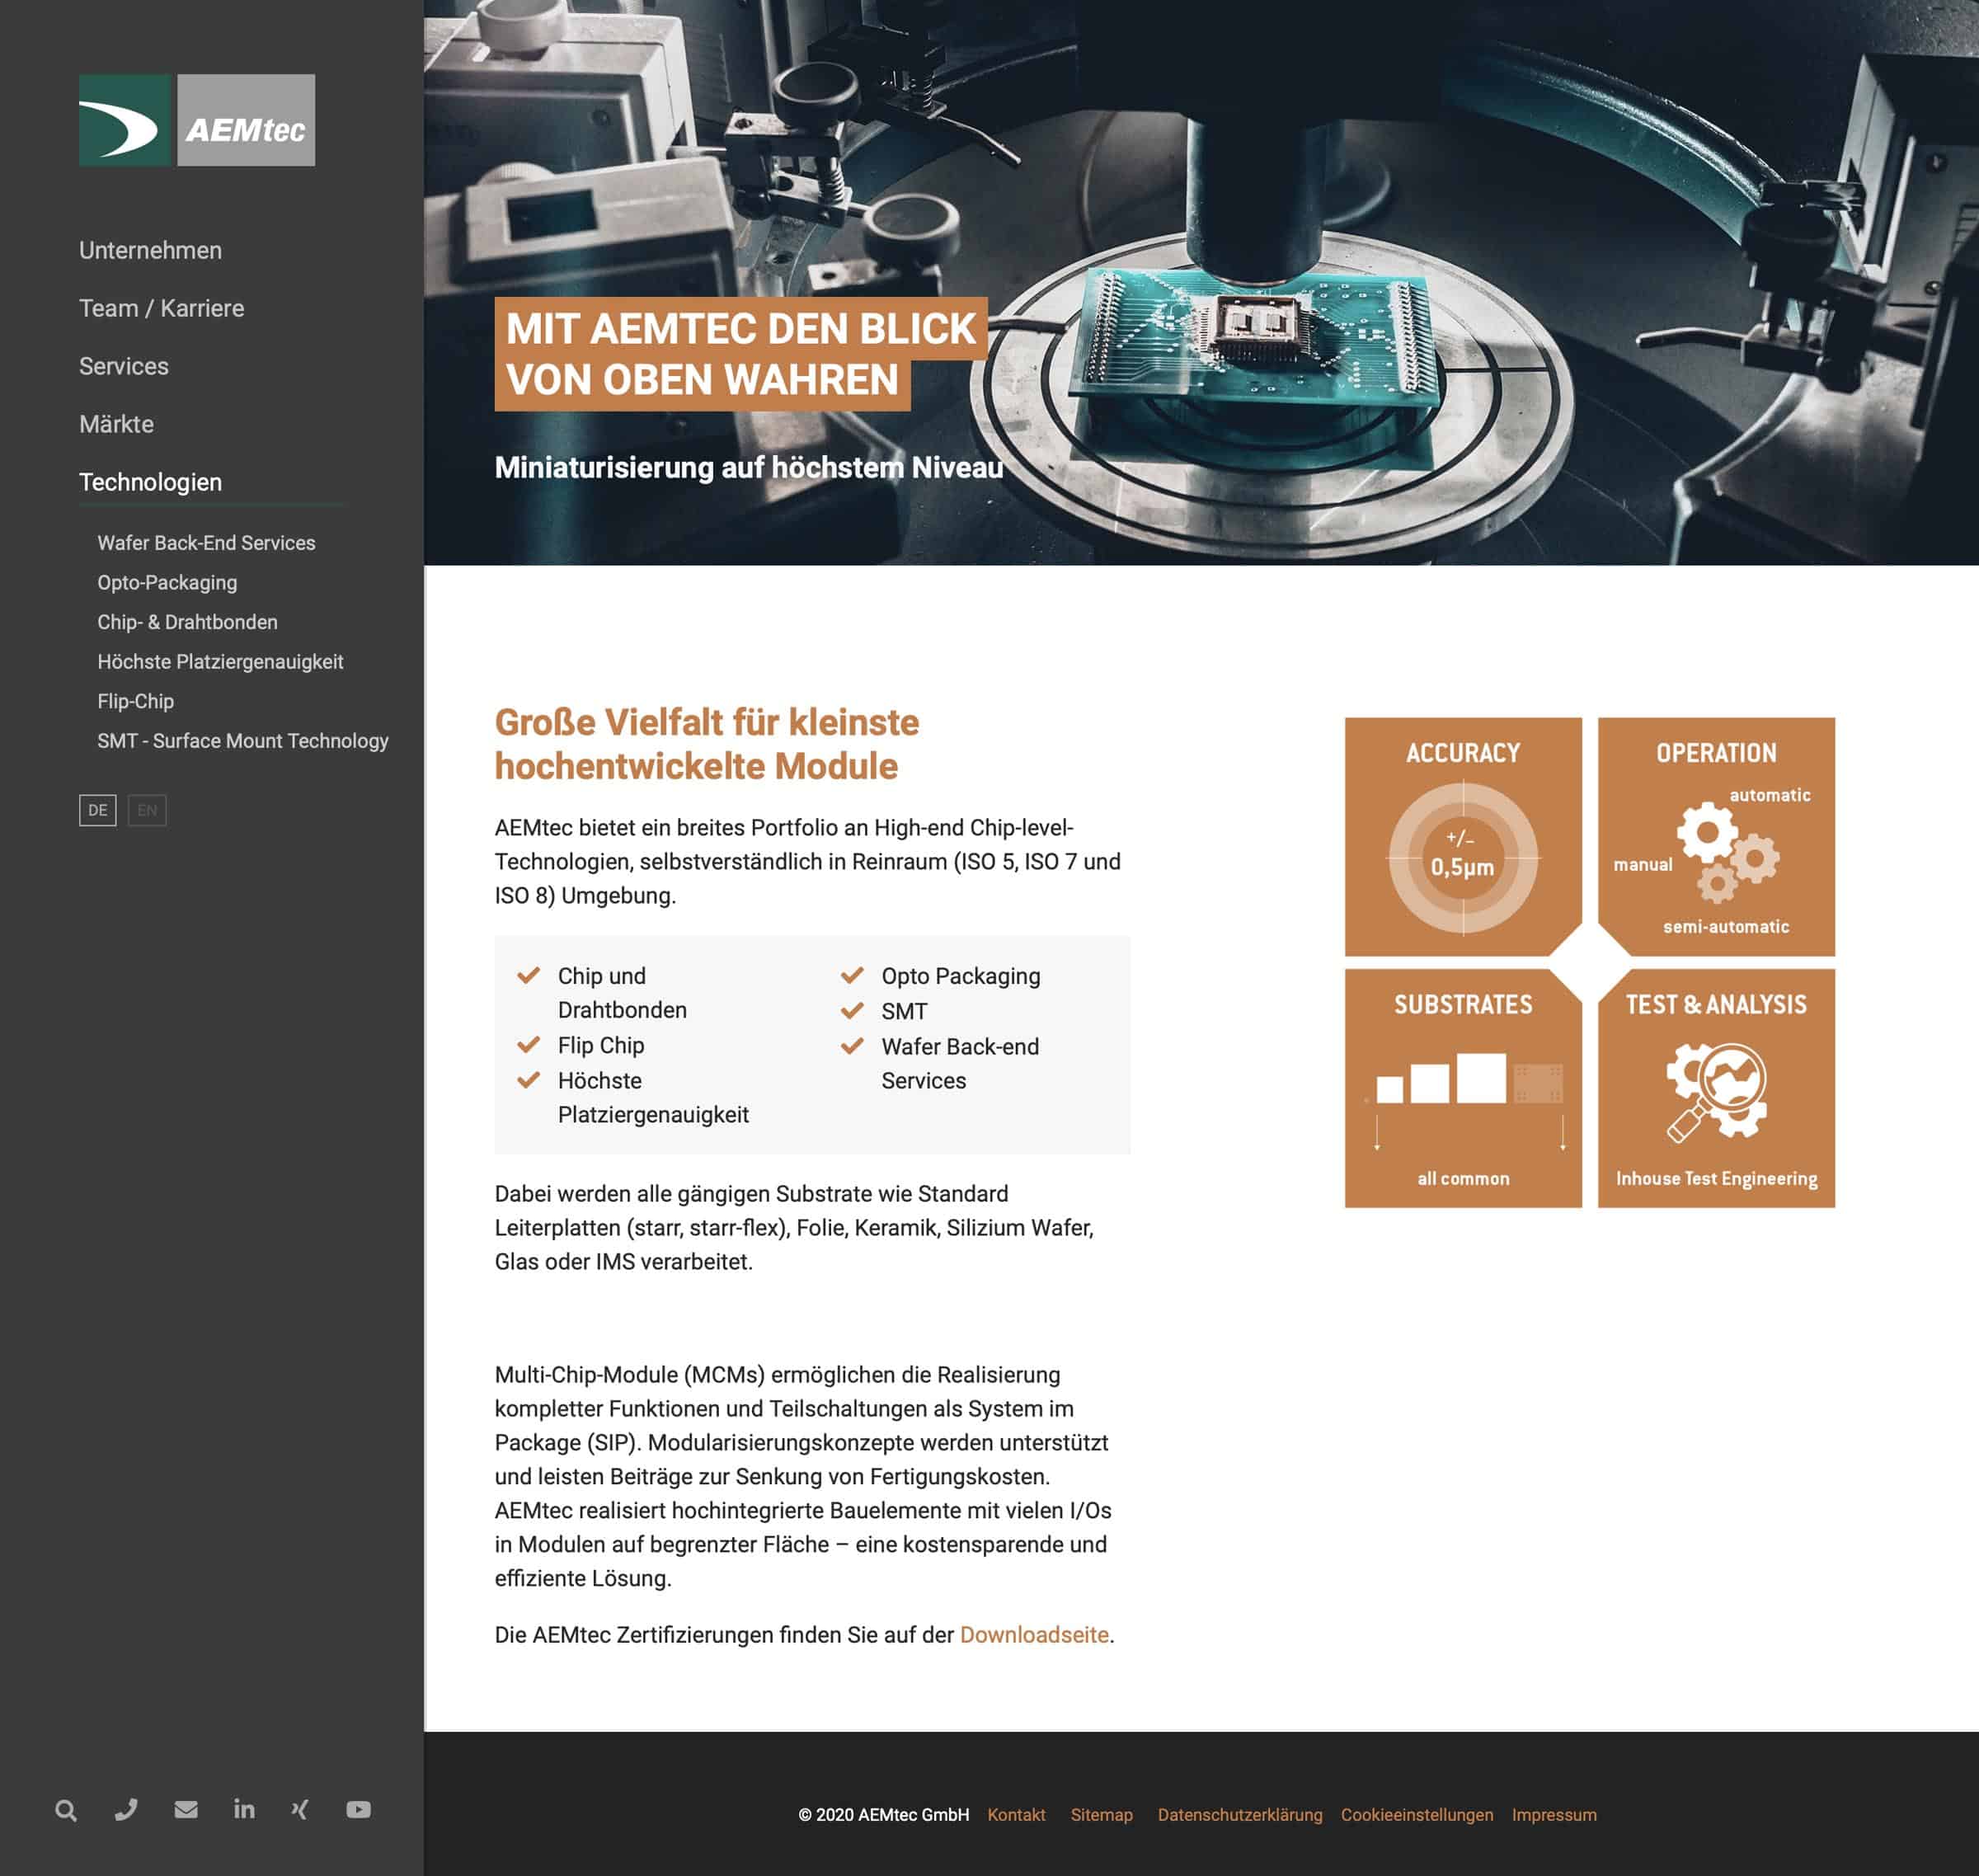This screenshot has height=1876, width=1979.
Task: Open the Unternehmen menu item
Action: click(x=151, y=250)
